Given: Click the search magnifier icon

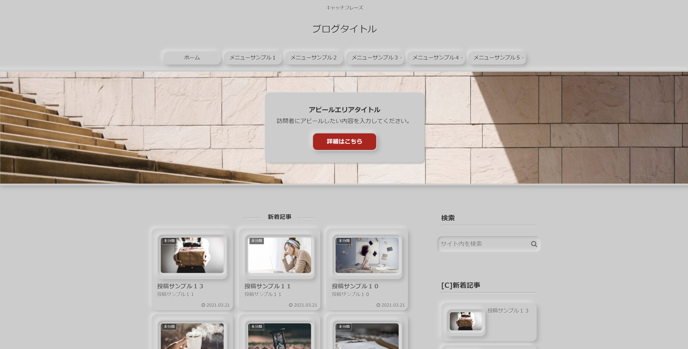Looking at the screenshot, I should (534, 244).
